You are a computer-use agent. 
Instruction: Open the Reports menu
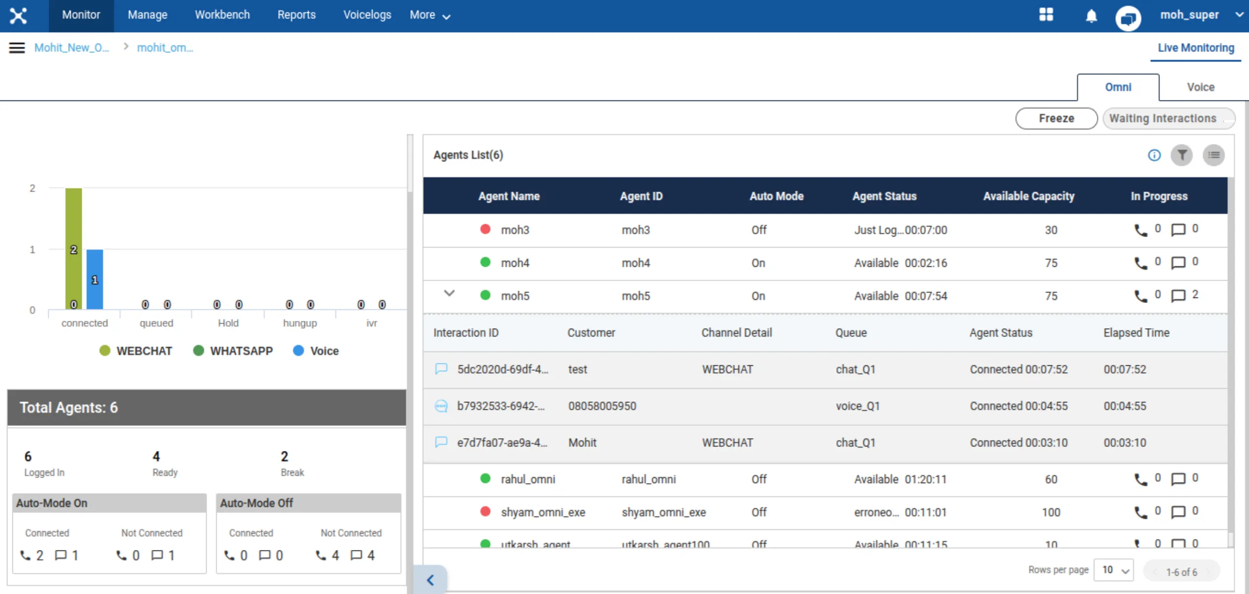(x=296, y=15)
